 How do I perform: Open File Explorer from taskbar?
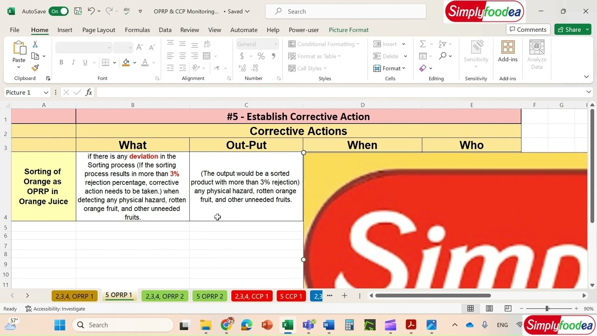[x=205, y=325]
